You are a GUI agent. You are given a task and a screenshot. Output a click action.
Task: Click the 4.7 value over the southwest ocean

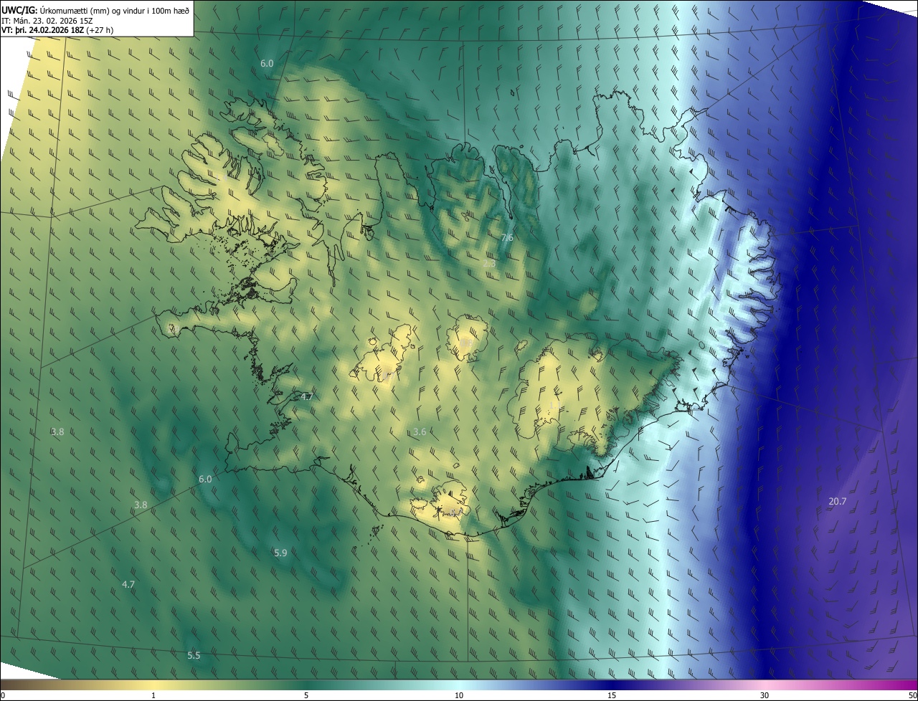(128, 584)
